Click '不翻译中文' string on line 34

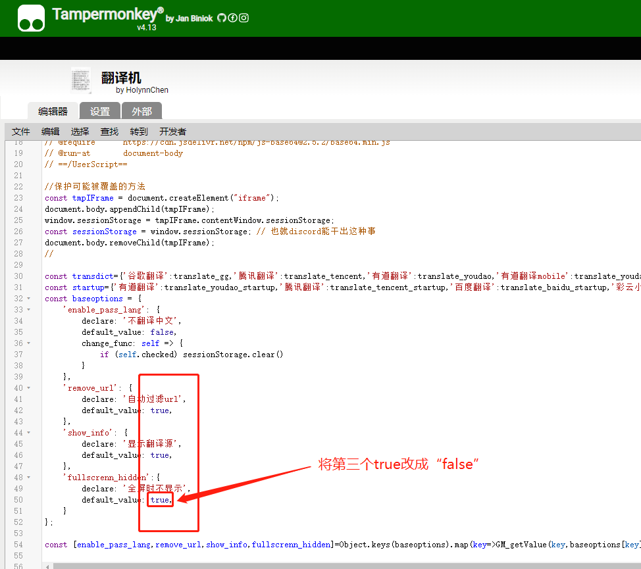point(151,320)
